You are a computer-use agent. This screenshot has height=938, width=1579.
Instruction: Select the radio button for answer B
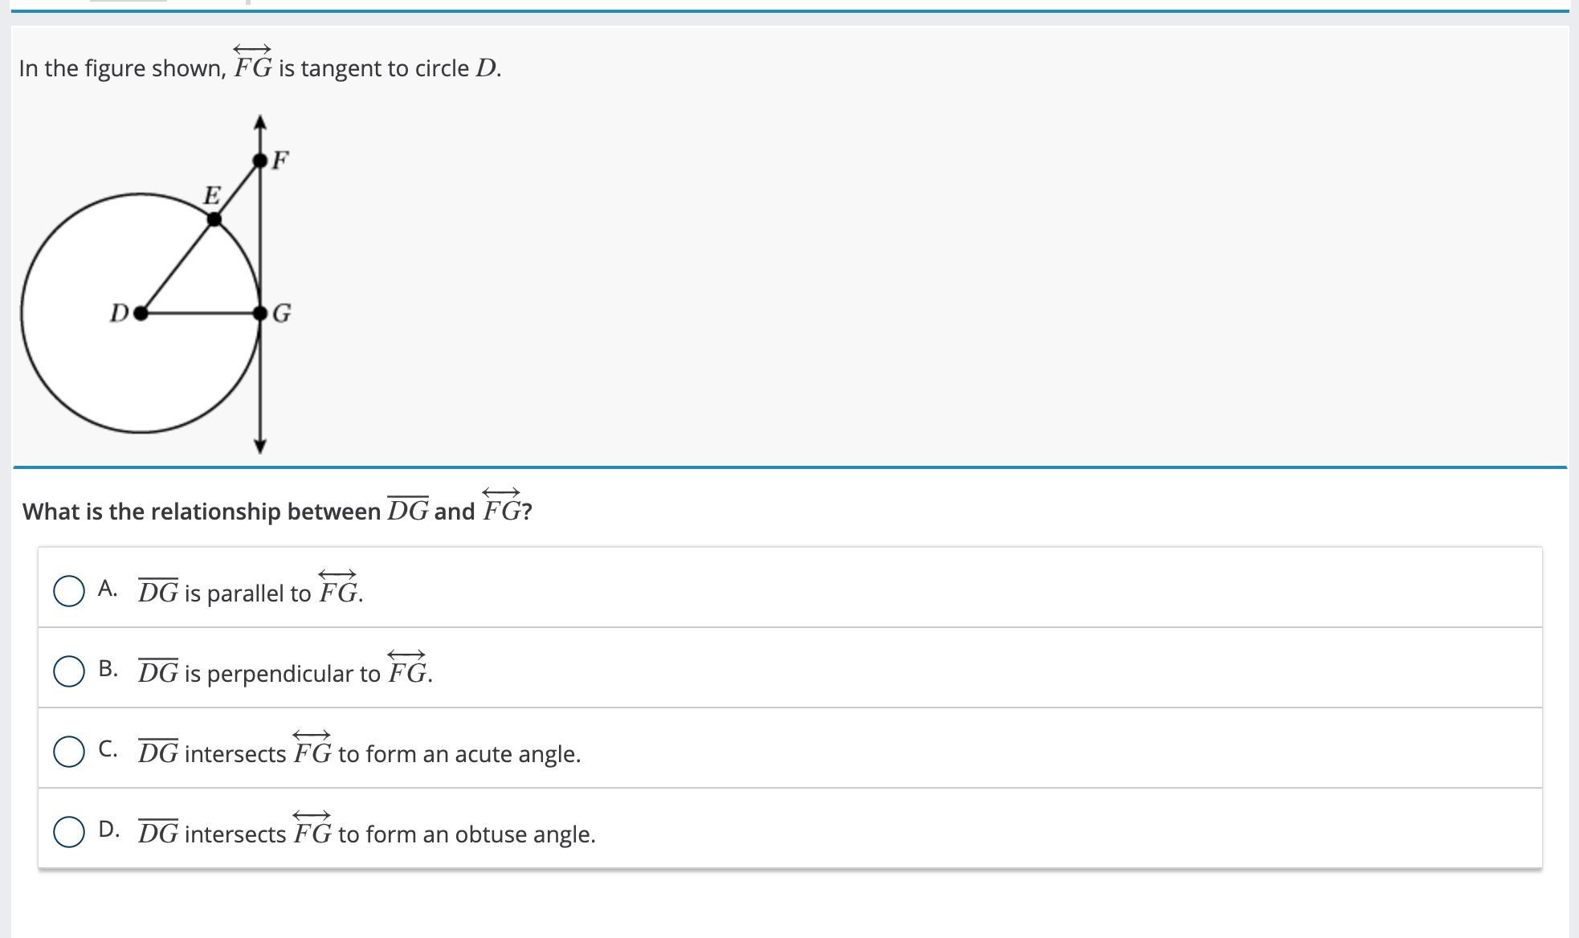click(x=69, y=671)
